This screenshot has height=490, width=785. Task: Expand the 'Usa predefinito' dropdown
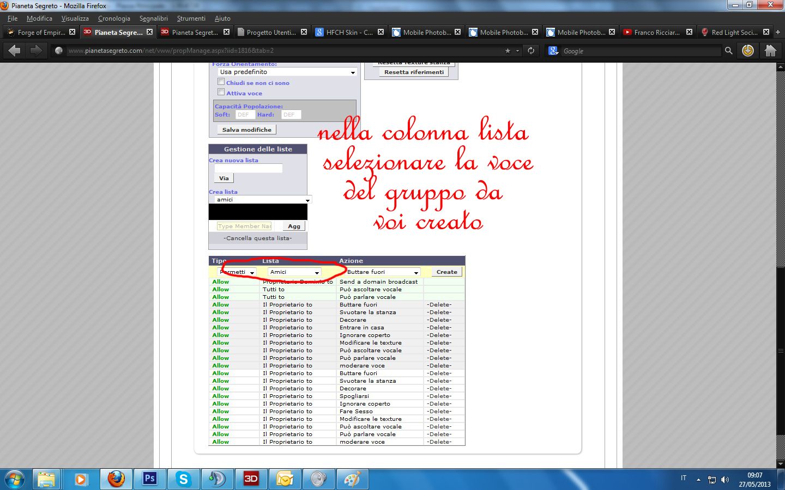[x=287, y=72]
